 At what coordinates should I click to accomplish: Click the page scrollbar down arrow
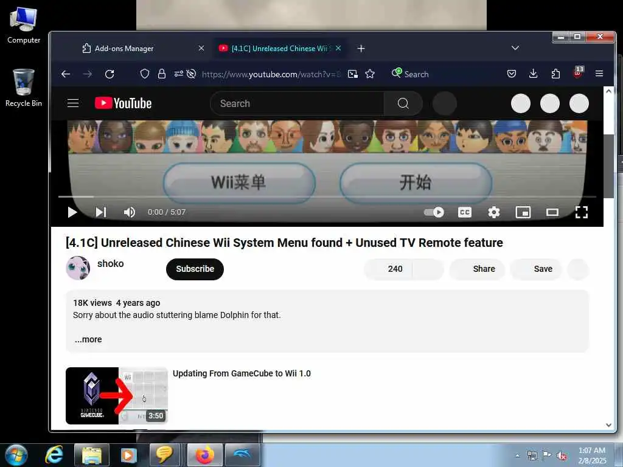click(x=608, y=425)
